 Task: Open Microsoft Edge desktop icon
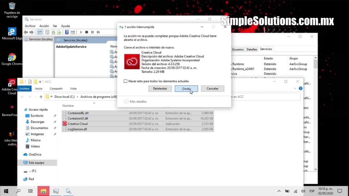[12, 34]
